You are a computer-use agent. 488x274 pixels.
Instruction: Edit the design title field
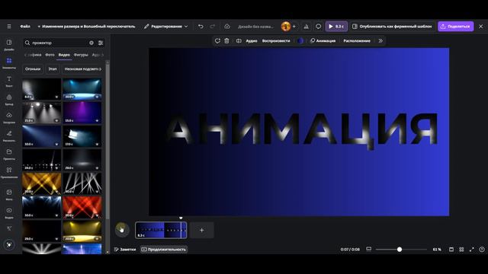[x=255, y=27]
